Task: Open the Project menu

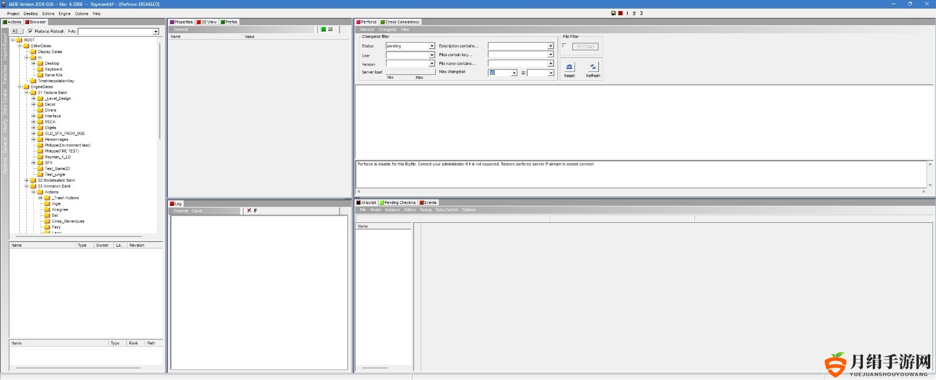Action: [13, 13]
